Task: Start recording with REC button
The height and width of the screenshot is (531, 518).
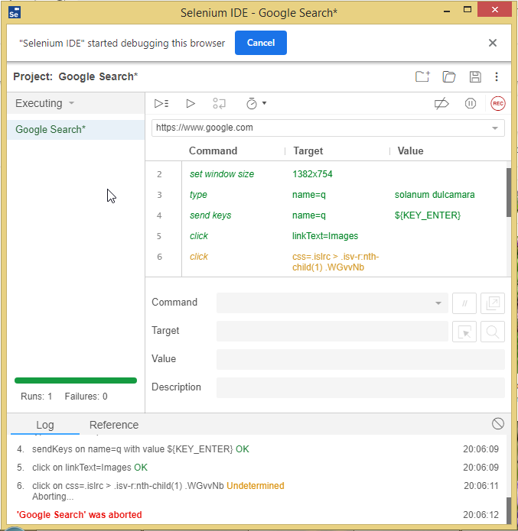Action: [497, 103]
